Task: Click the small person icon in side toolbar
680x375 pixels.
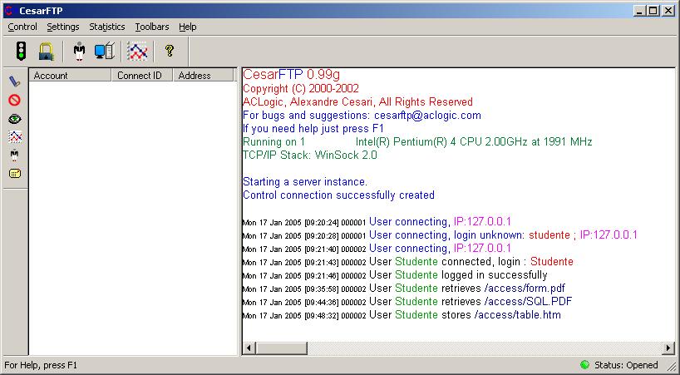Action: point(15,155)
